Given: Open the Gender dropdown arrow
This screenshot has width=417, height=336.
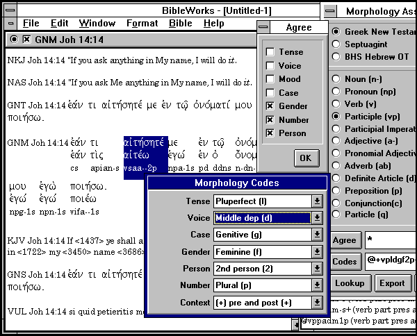Looking at the screenshot, I should pyautogui.click(x=317, y=252).
